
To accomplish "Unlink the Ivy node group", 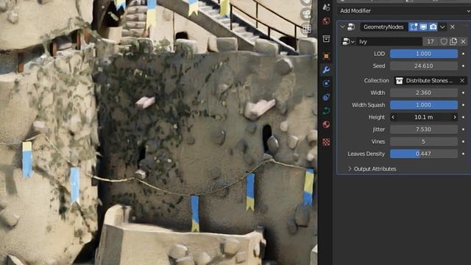I will point(463,41).
